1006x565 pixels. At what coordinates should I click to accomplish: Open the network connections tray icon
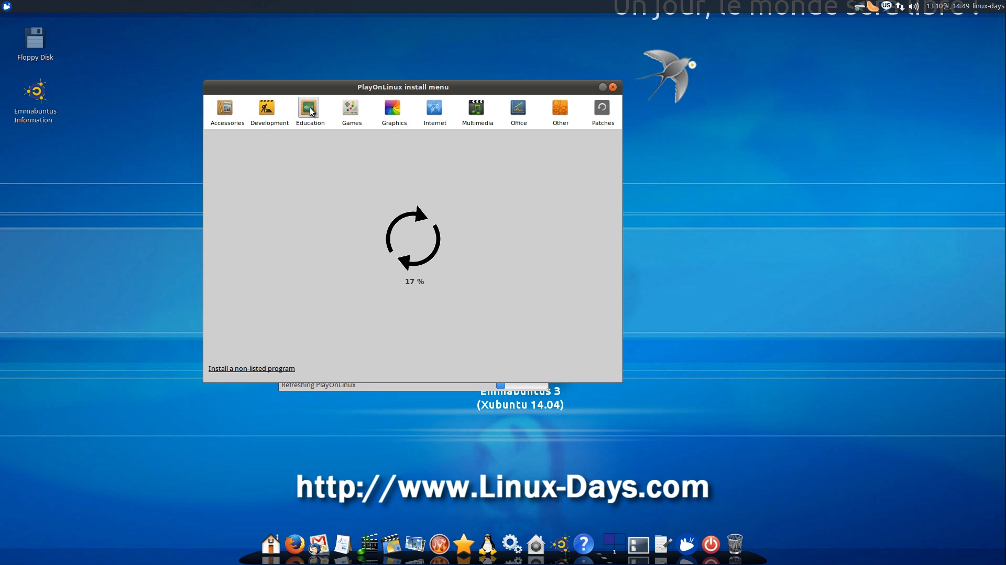tap(900, 6)
